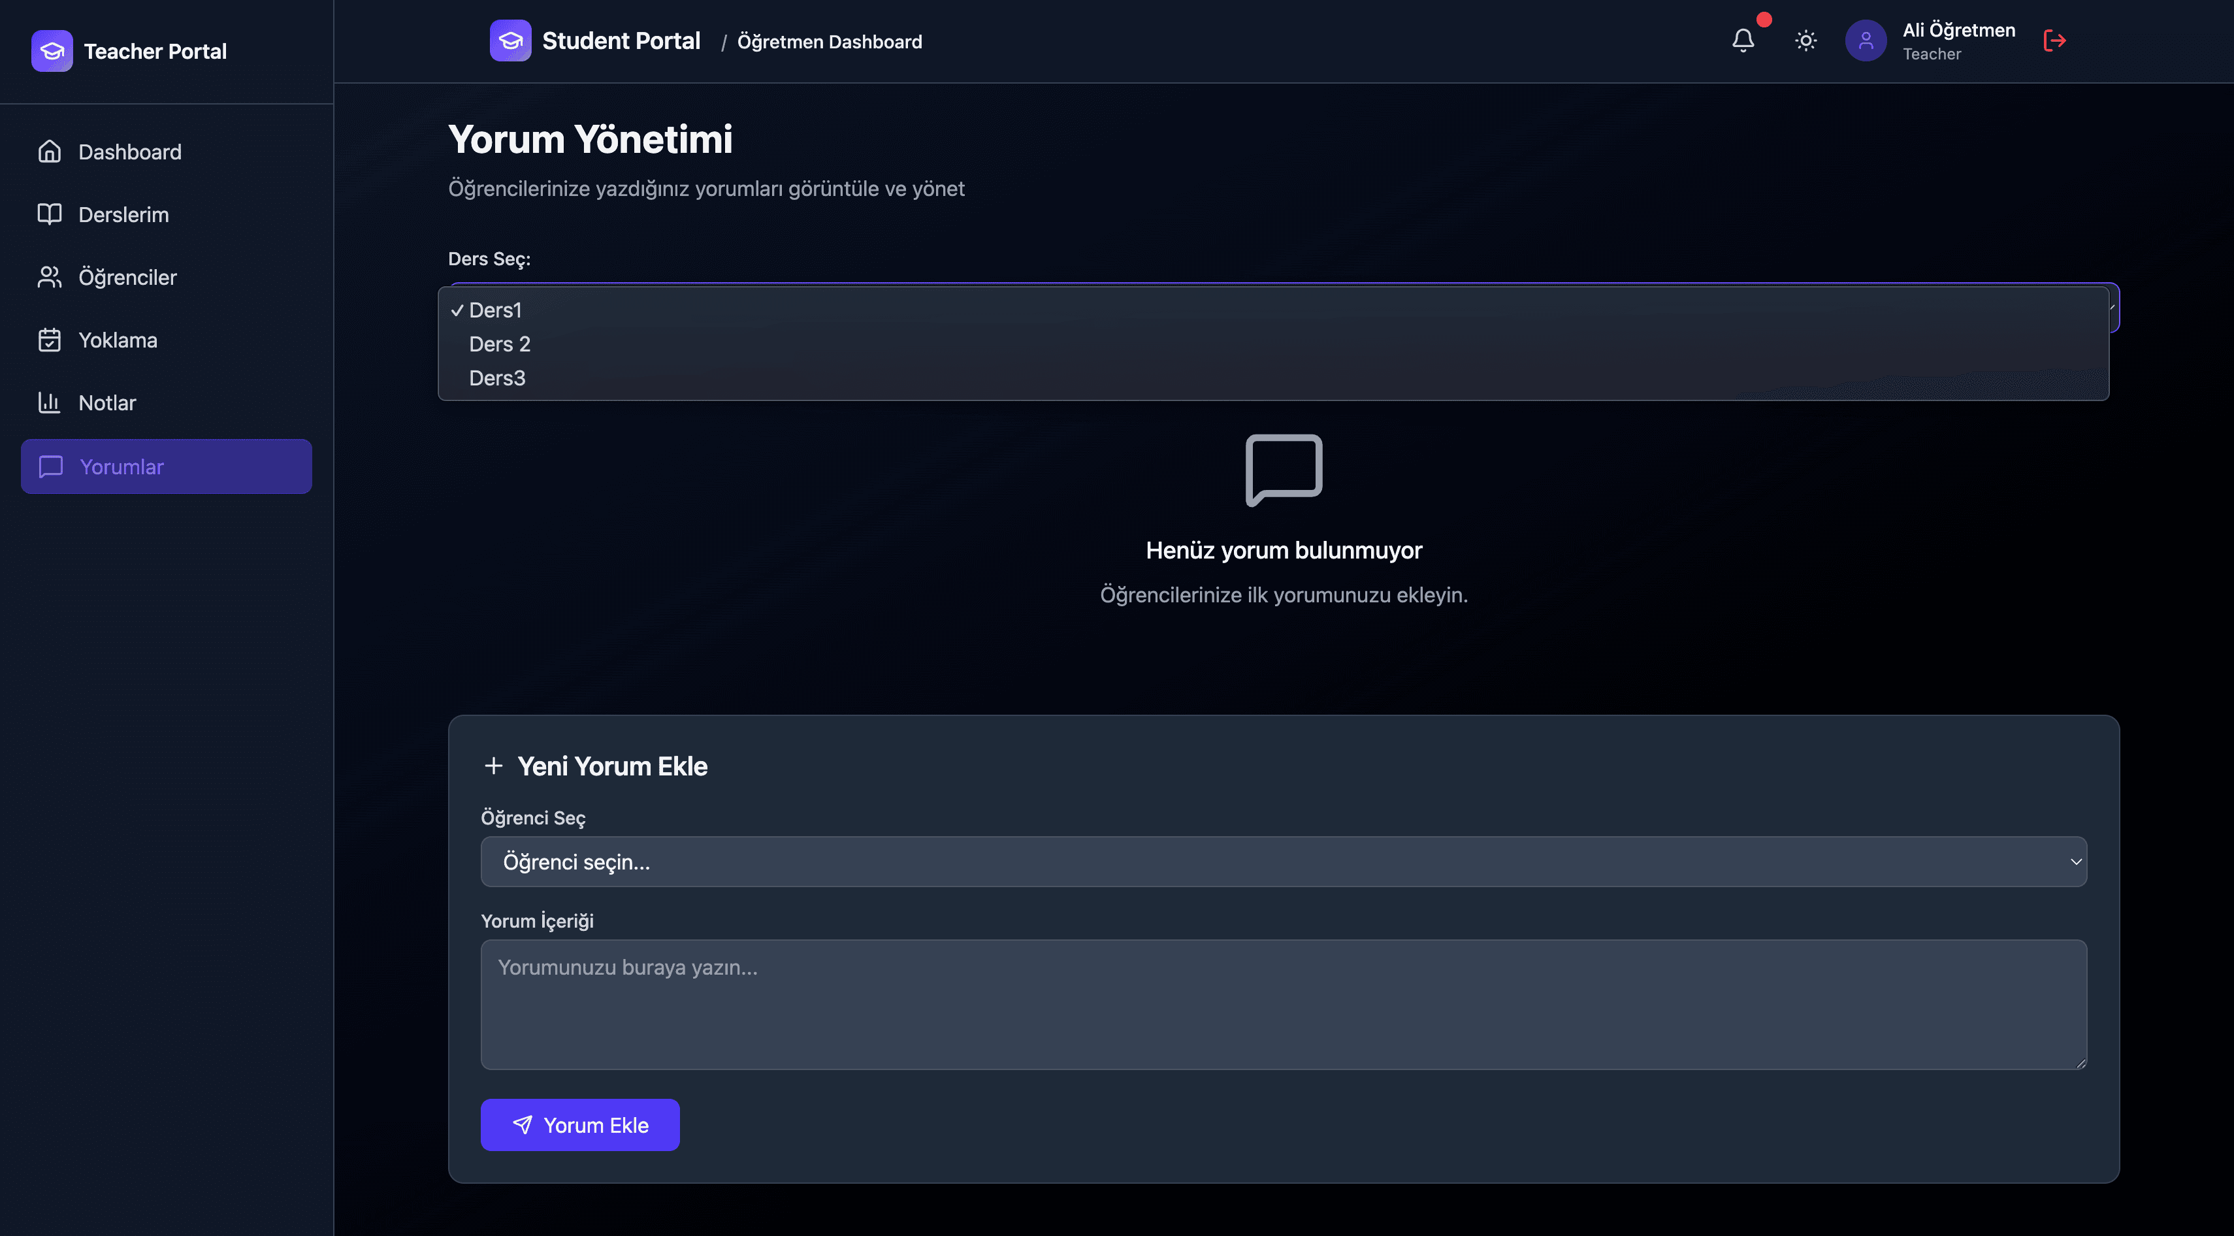
Task: Select the checked Ders1 option
Action: pos(495,310)
